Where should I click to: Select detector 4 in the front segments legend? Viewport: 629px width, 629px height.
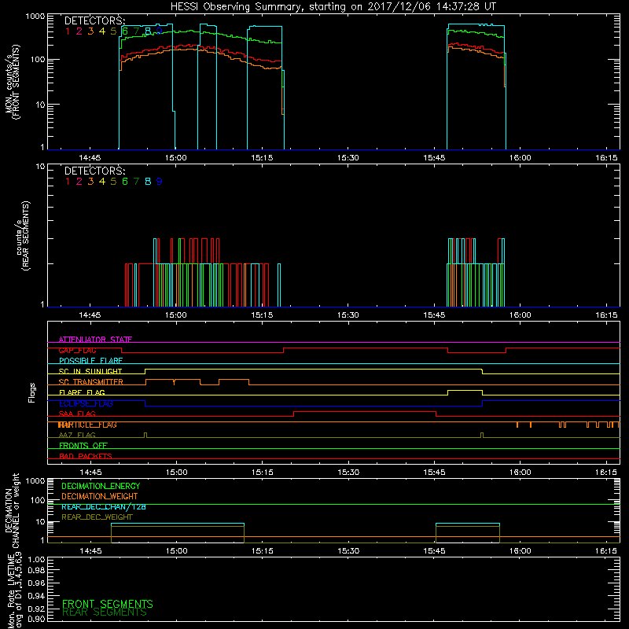102,31
